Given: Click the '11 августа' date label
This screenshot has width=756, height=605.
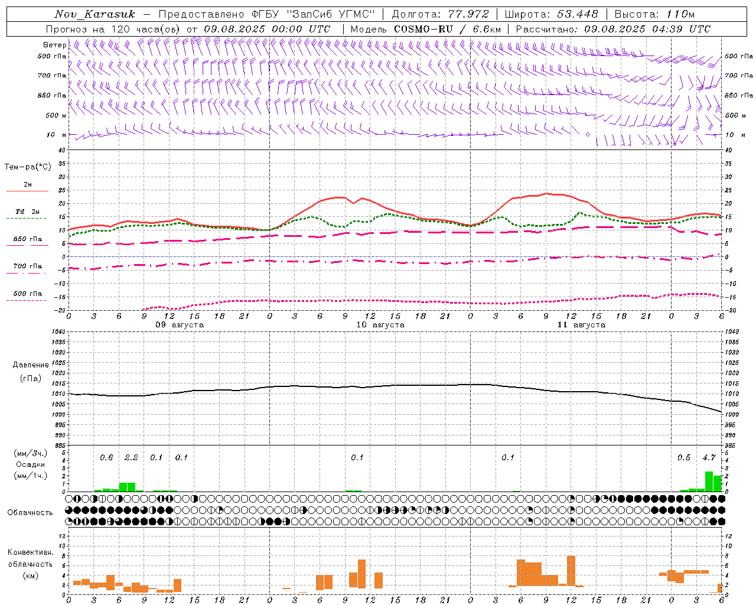Looking at the screenshot, I should (581, 325).
